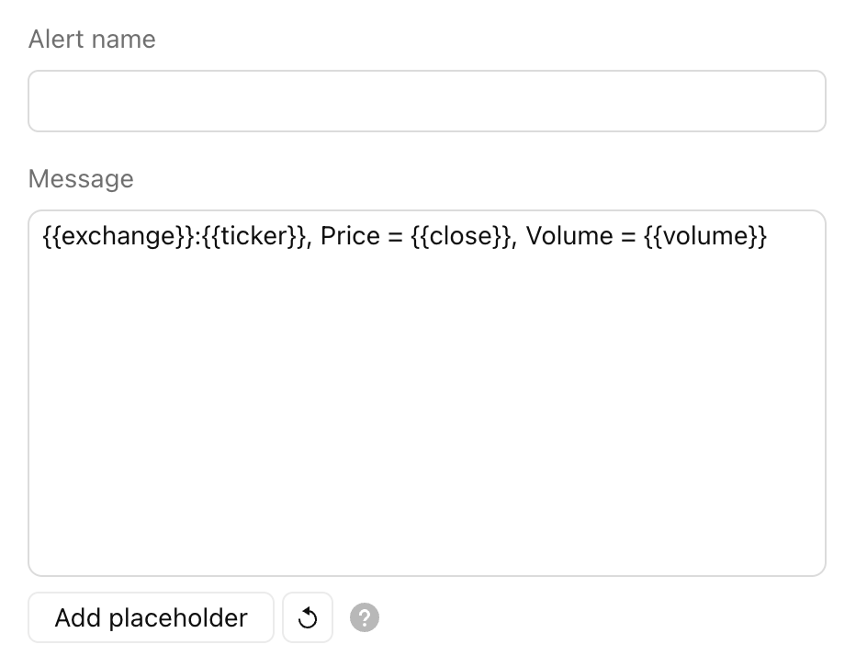Click the reset message arrow icon
The height and width of the screenshot is (667, 867).
pos(308,617)
